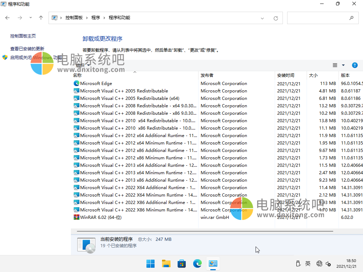Click 启用或关闭 Windows 功能
The height and width of the screenshot is (272, 363).
click(x=35, y=57)
